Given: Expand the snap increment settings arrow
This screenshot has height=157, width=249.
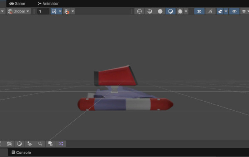Looking at the screenshot, I should 73,12.
